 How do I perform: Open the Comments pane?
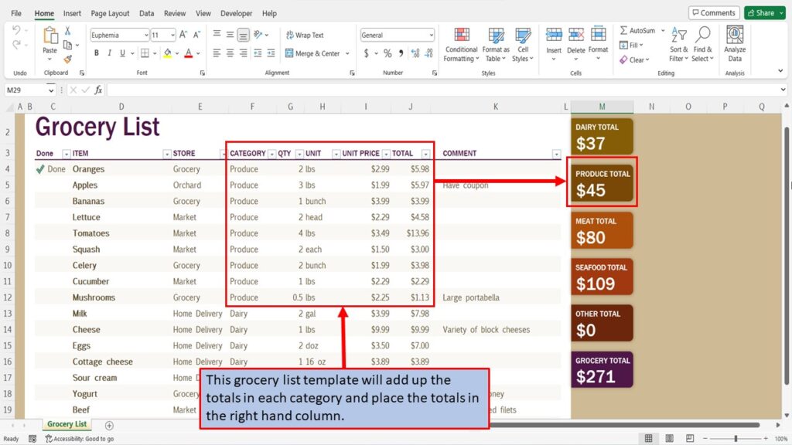(x=713, y=12)
